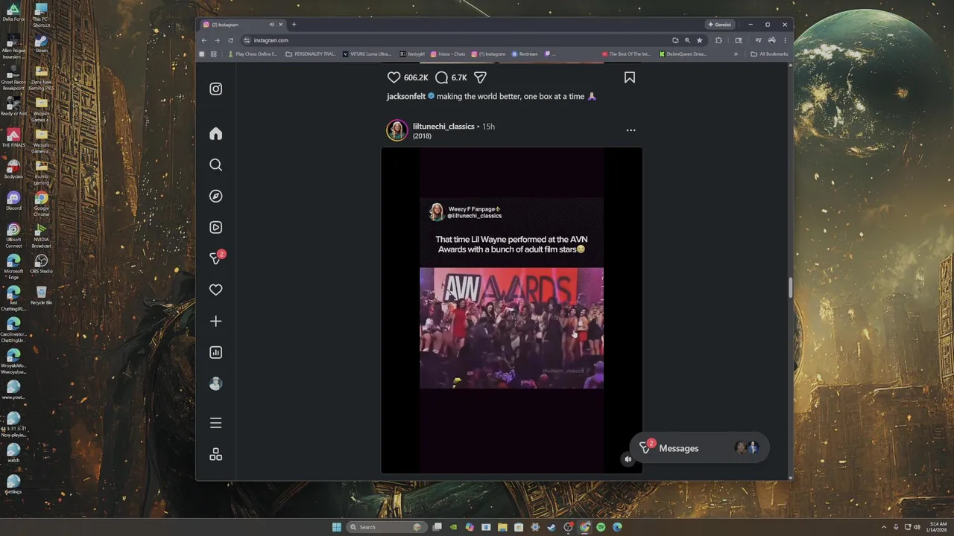
Task: Click the Gemini button in Chrome
Action: click(720, 25)
